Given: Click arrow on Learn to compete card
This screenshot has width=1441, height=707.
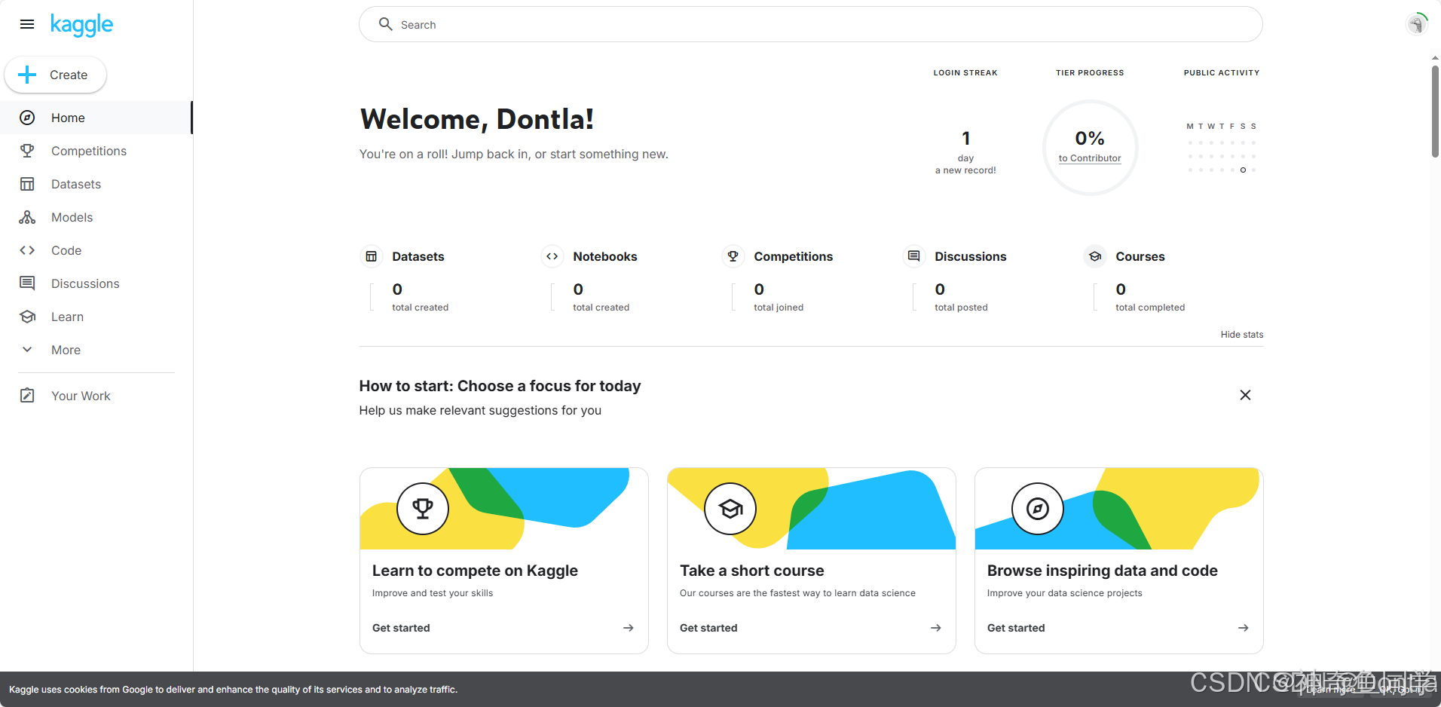Looking at the screenshot, I should (x=629, y=628).
